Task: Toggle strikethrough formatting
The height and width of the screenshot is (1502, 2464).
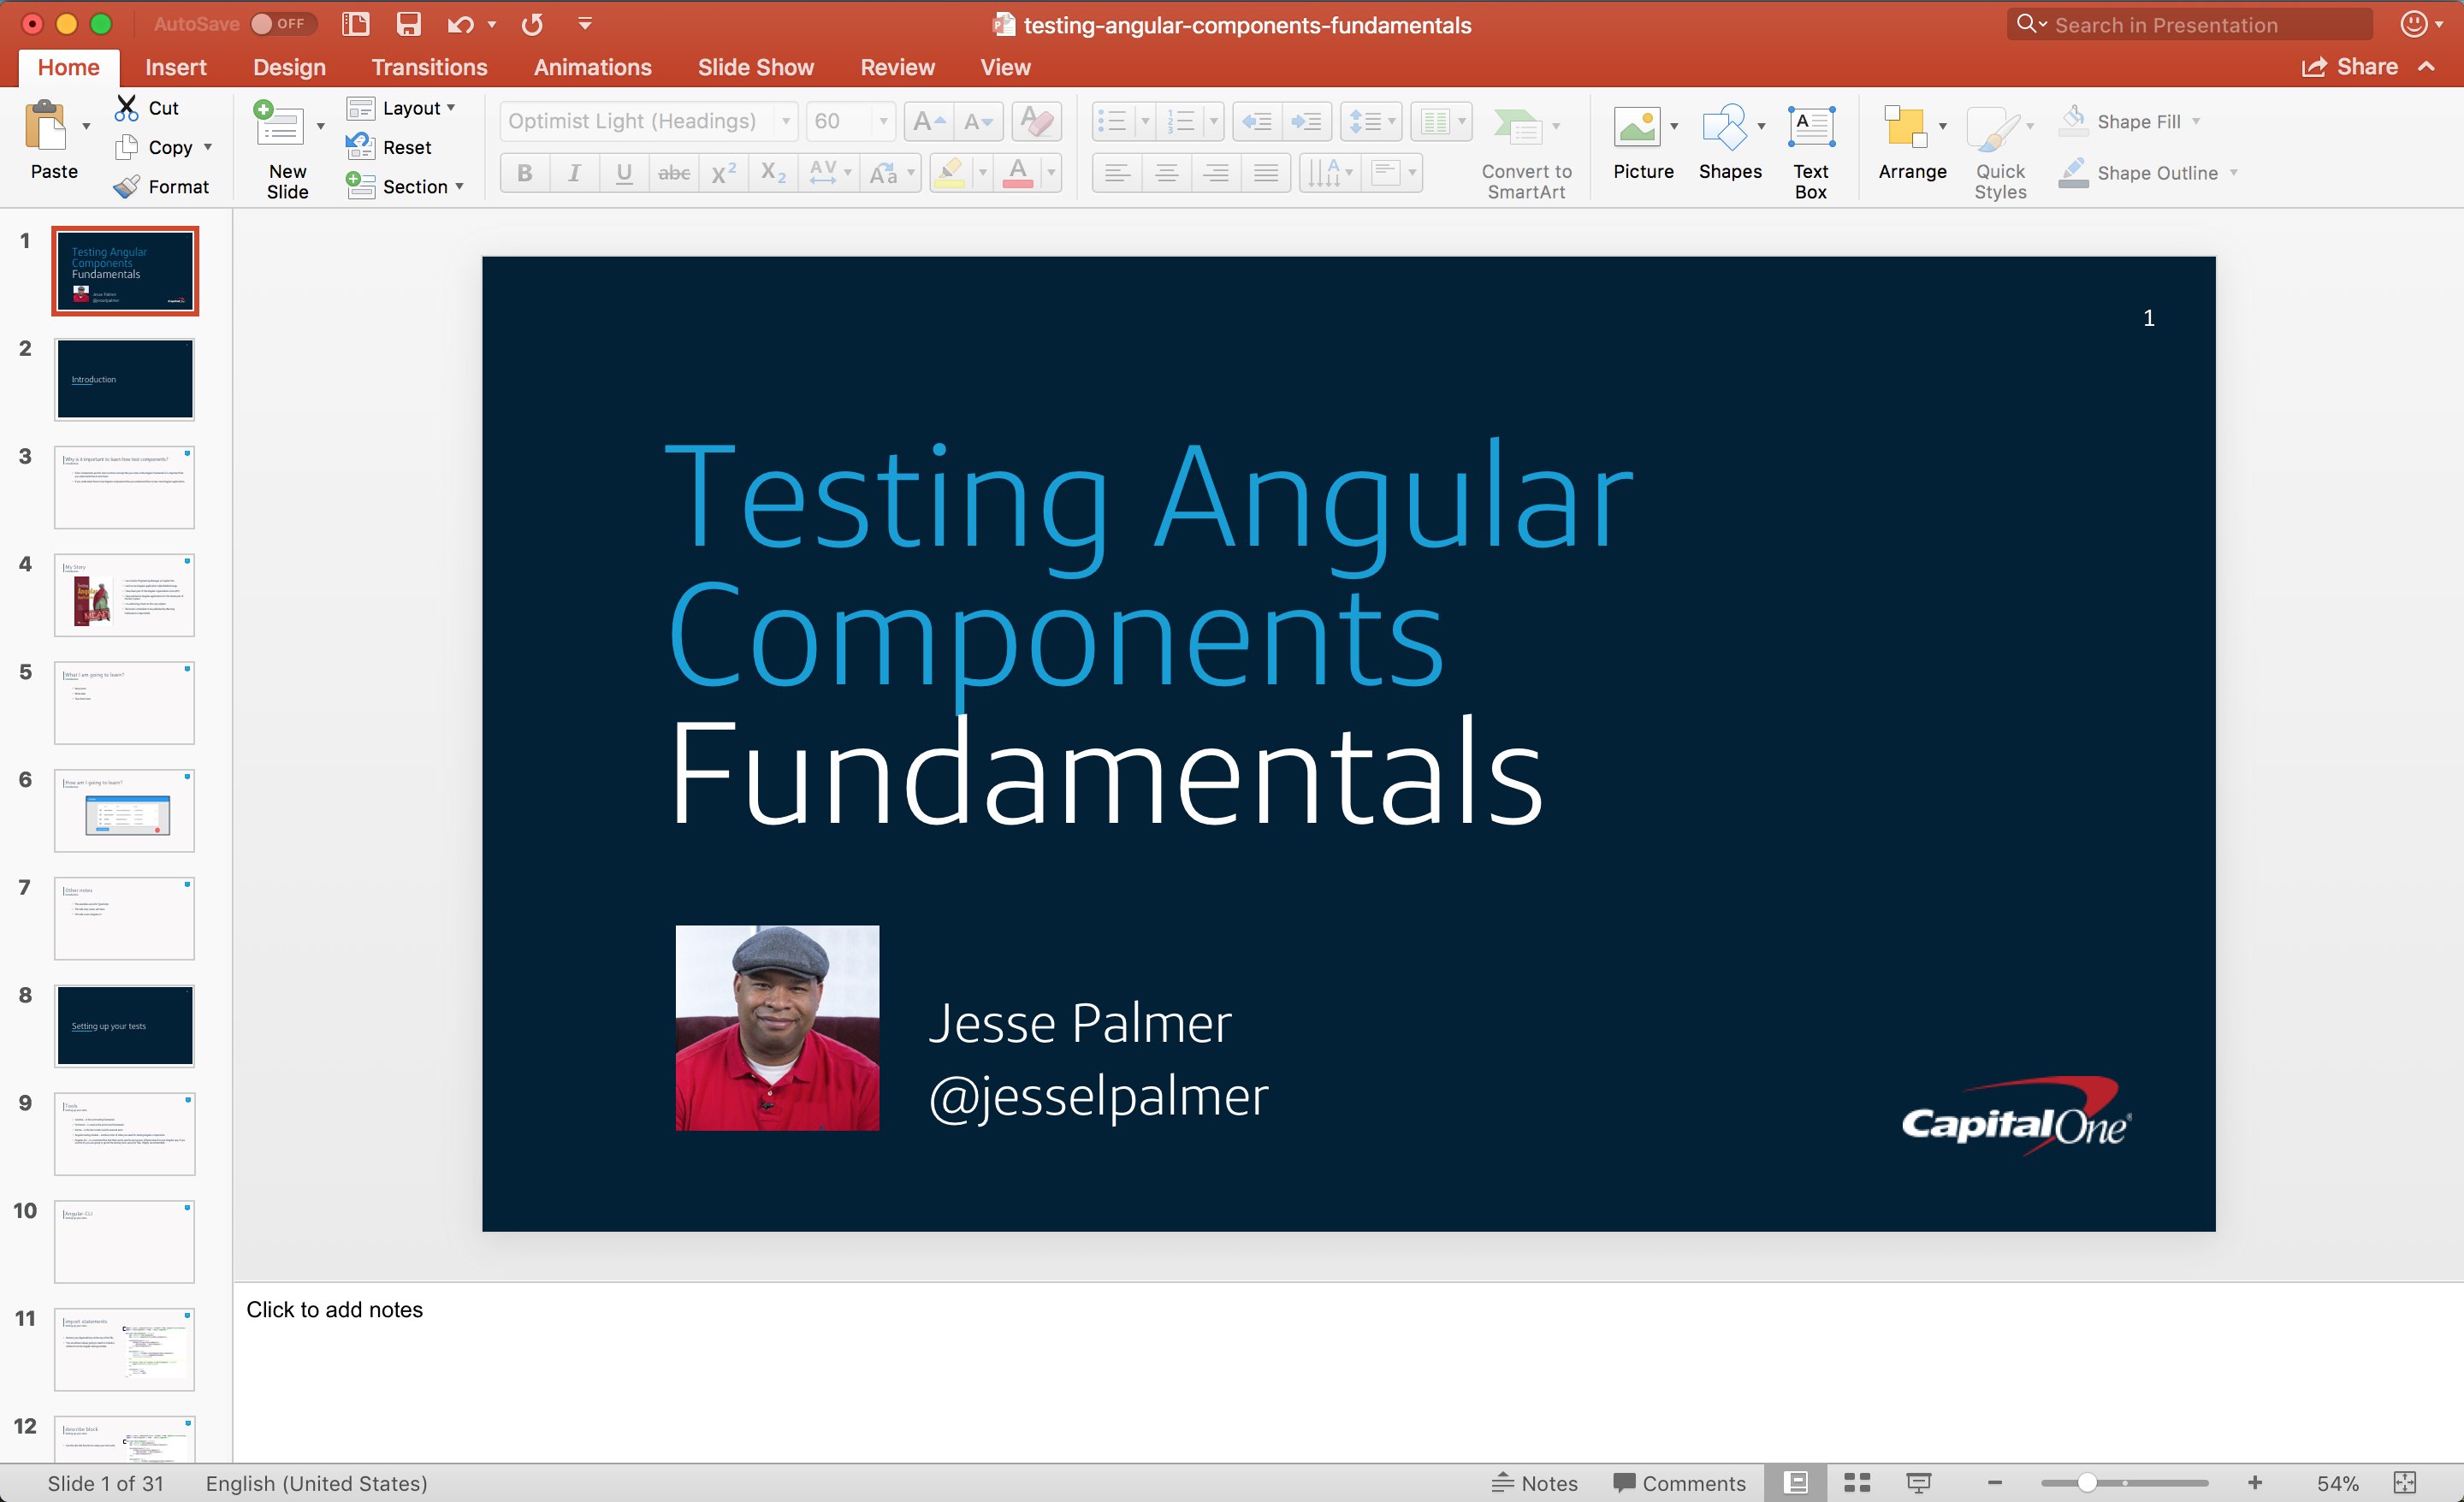Action: (674, 173)
